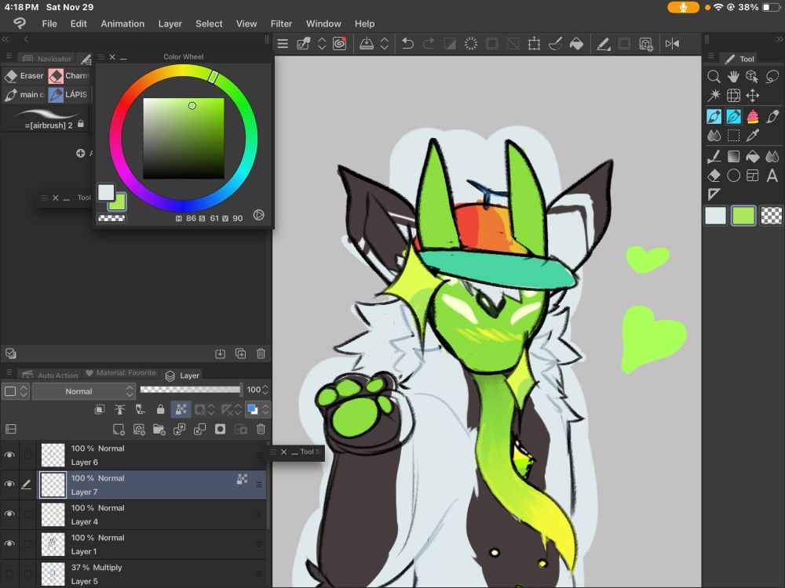The image size is (785, 588).
Task: Open the Color Wheel panel hamburger menu
Action: pos(101,57)
